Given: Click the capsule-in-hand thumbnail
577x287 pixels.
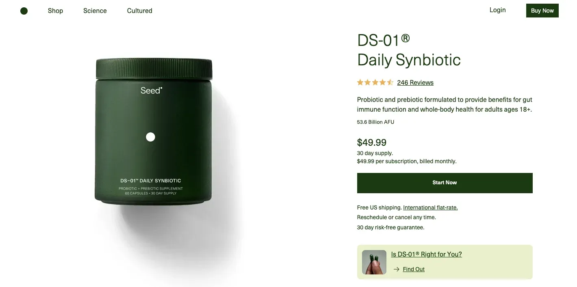Looking at the screenshot, I should pyautogui.click(x=374, y=262).
